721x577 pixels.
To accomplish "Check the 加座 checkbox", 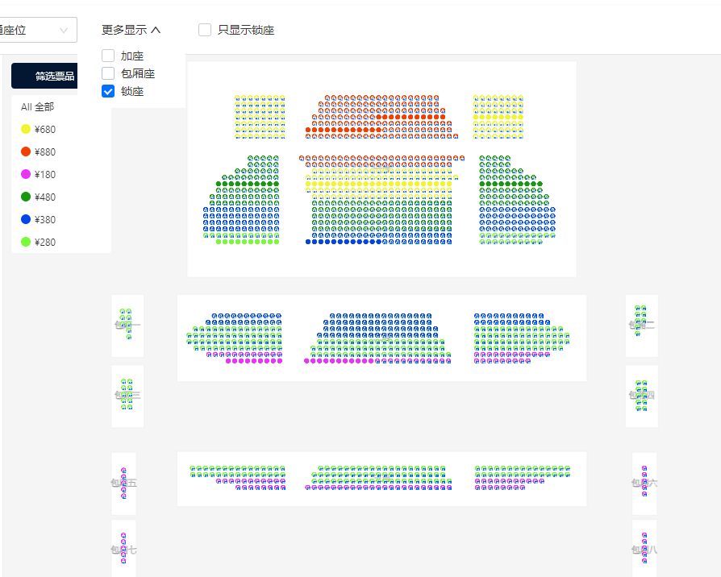I will (x=108, y=56).
